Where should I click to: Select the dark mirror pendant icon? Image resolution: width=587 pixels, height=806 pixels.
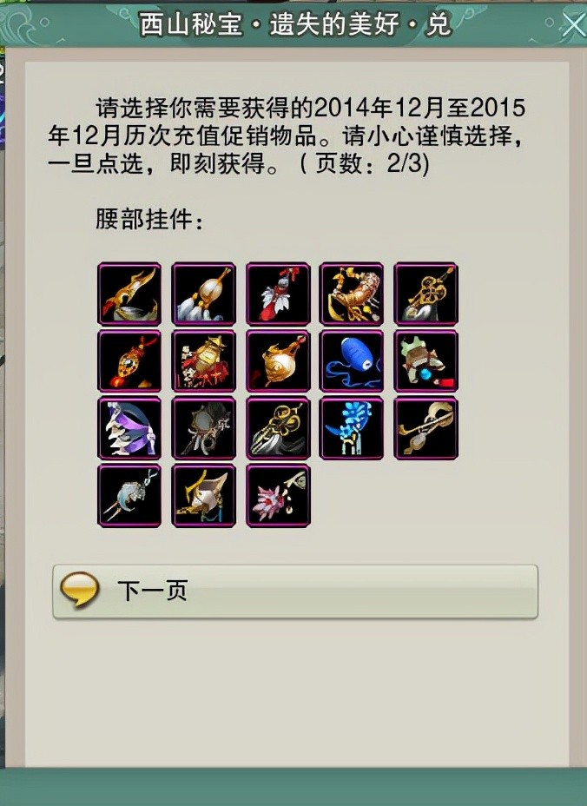pos(203,428)
